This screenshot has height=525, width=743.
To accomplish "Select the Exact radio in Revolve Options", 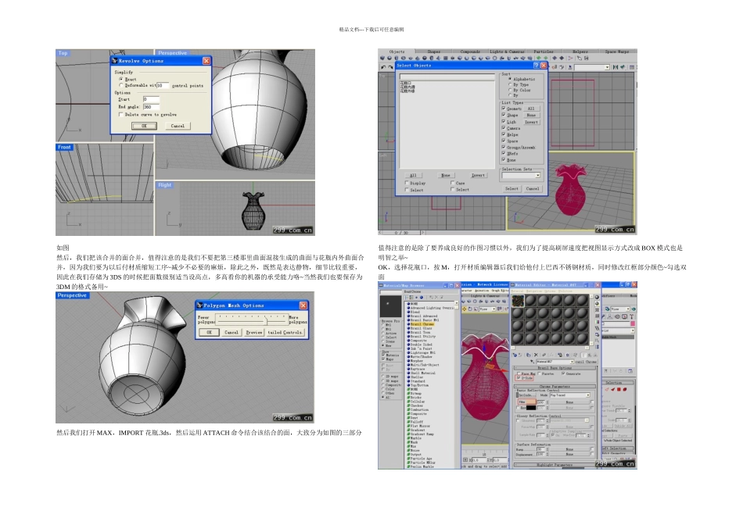I will click(120, 80).
